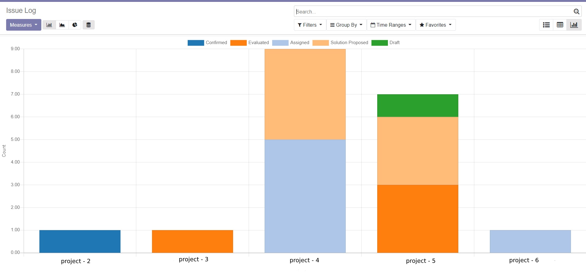This screenshot has height=272, width=586.
Task: Click the Draft legend color swatch
Action: 379,43
